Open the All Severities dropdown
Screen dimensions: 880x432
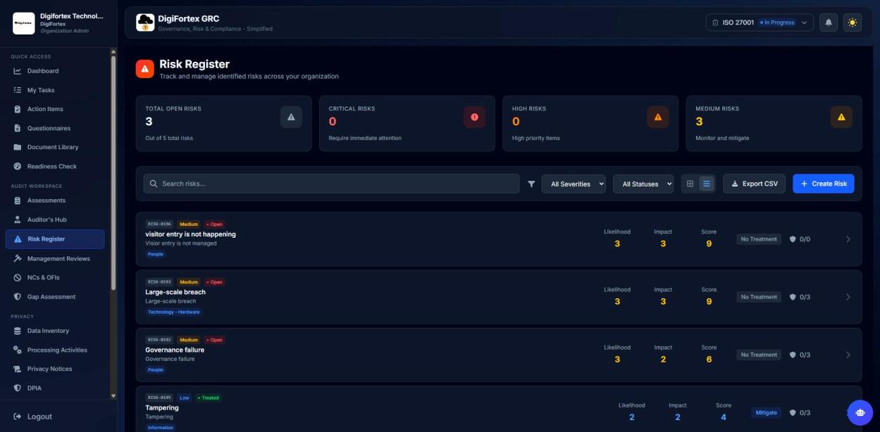[574, 184]
